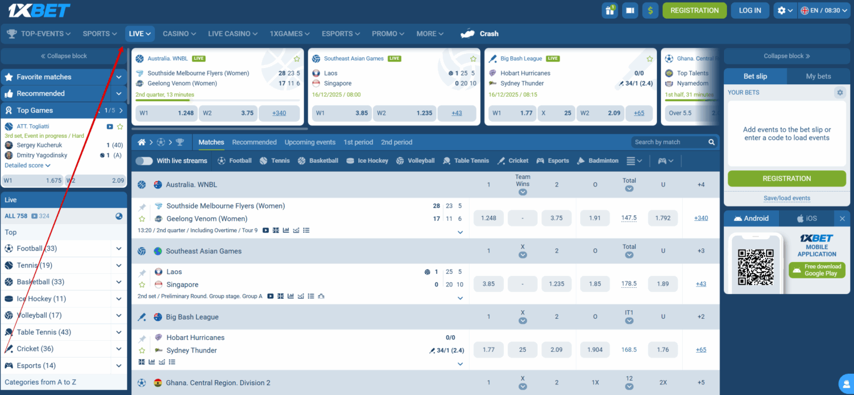
Task: Click the 1xBet logo
Action: 39,11
